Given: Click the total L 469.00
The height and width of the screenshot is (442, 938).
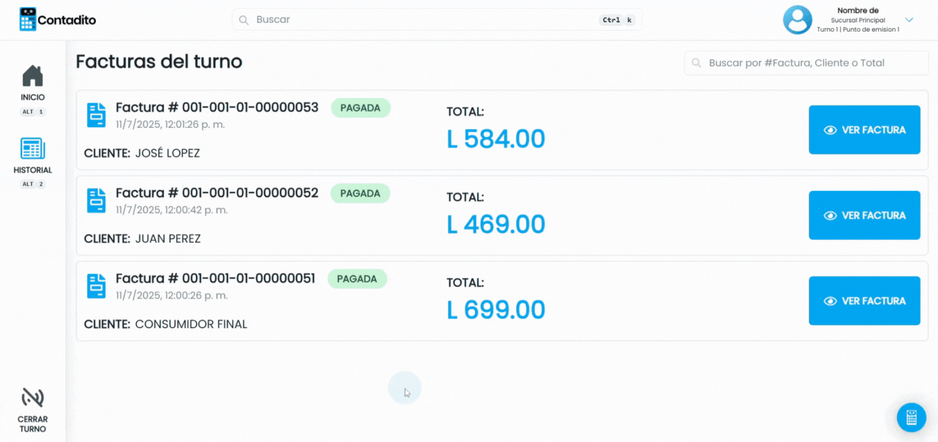Looking at the screenshot, I should [x=496, y=224].
